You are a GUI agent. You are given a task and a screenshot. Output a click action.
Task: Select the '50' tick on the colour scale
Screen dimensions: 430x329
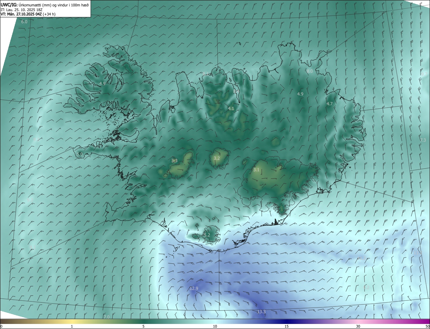pos(427,326)
